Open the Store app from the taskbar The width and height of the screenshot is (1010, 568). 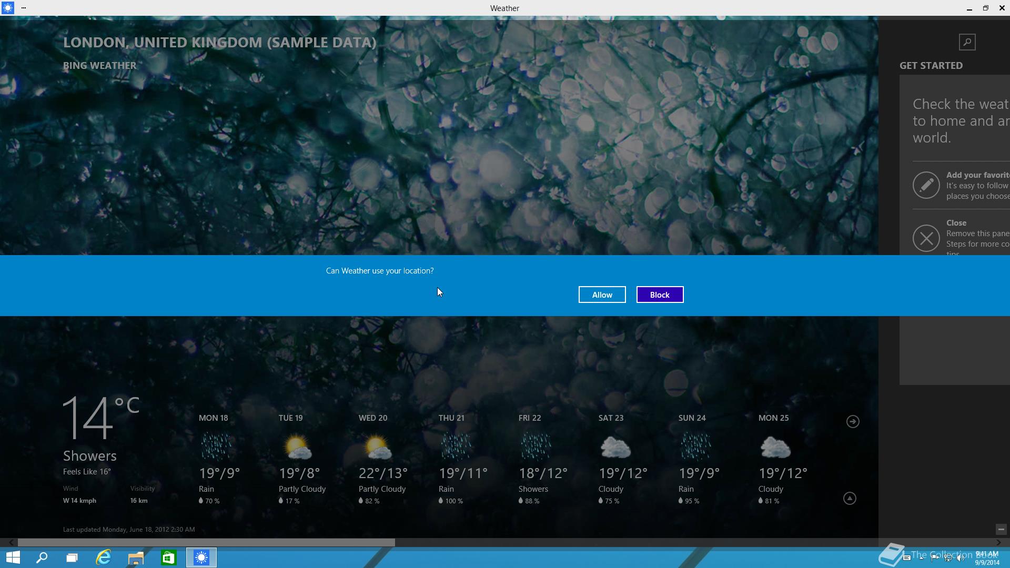coord(168,557)
